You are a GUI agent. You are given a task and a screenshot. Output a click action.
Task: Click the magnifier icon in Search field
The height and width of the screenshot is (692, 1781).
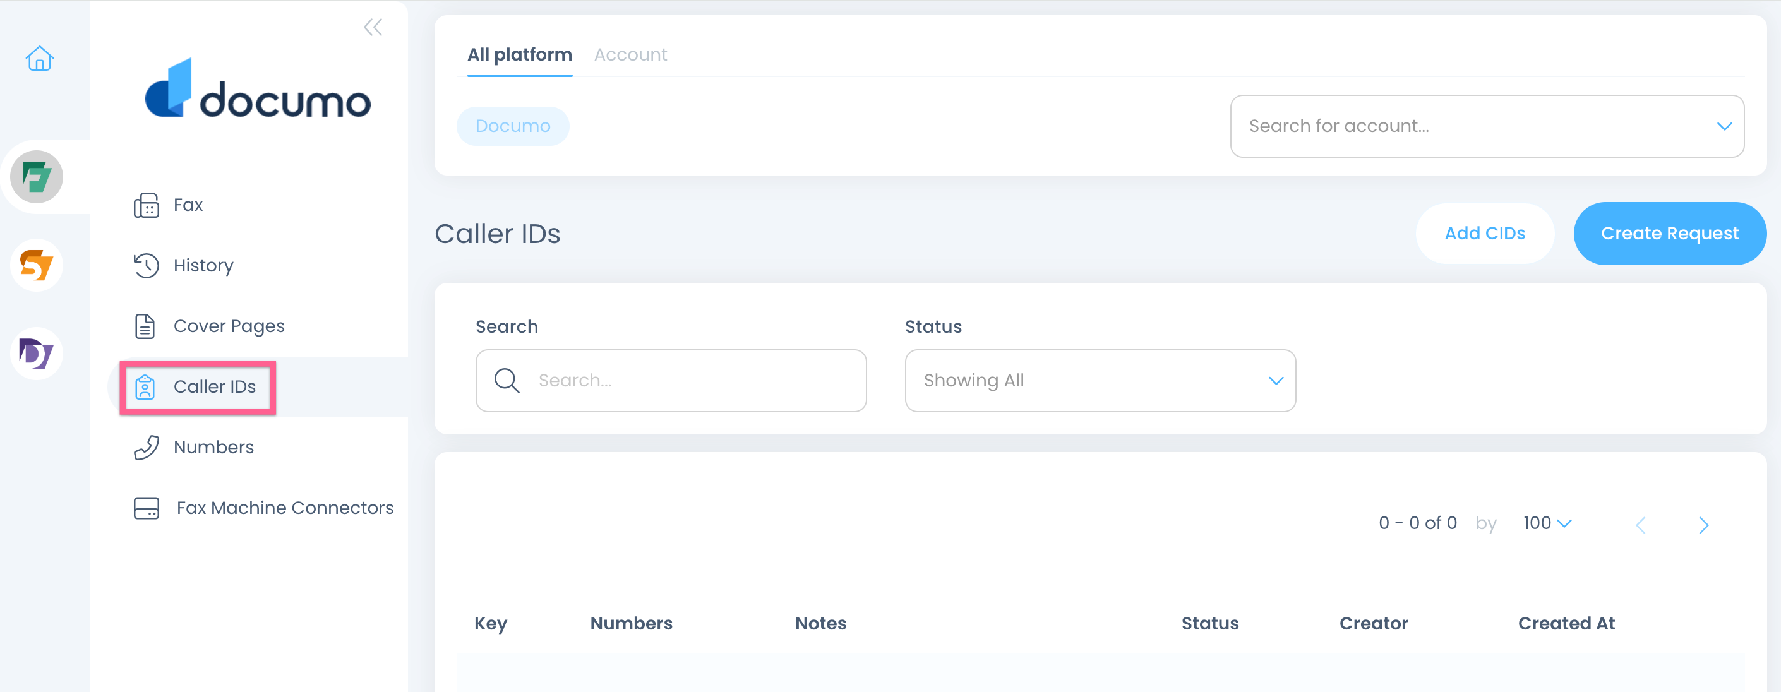(507, 381)
